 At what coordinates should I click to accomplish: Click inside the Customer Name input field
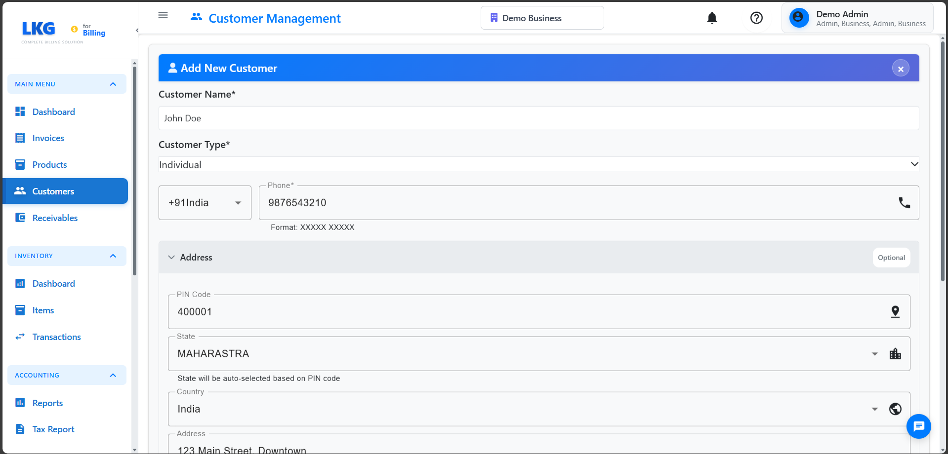(x=538, y=118)
